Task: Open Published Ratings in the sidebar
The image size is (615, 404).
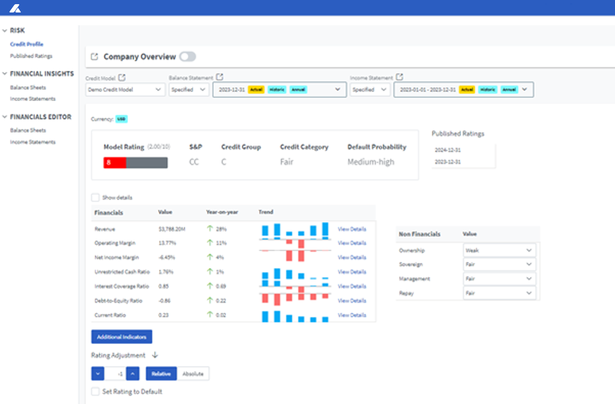Action: coord(31,56)
